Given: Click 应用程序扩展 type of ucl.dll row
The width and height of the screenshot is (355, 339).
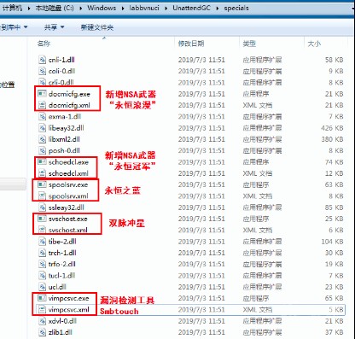Looking at the screenshot, I should click(262, 287).
